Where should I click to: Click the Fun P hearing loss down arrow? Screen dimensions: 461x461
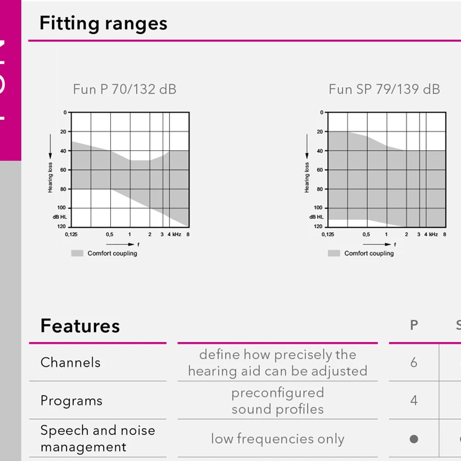50,147
